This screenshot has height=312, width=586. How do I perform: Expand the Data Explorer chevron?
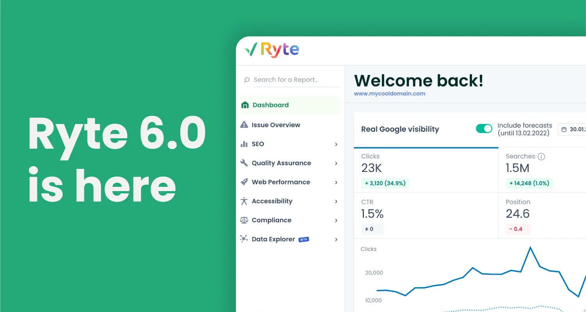(336, 239)
